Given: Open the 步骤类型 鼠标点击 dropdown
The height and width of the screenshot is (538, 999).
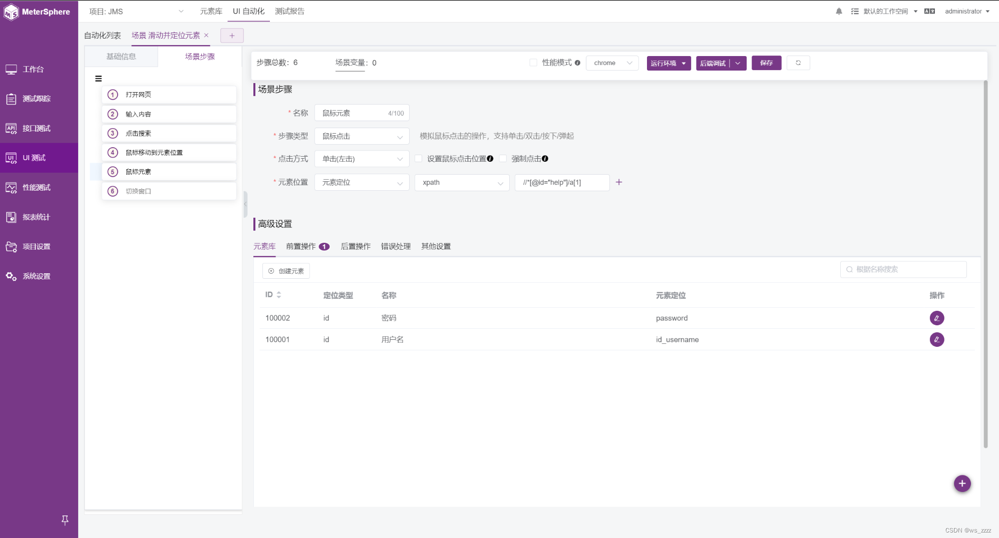Looking at the screenshot, I should tap(362, 136).
